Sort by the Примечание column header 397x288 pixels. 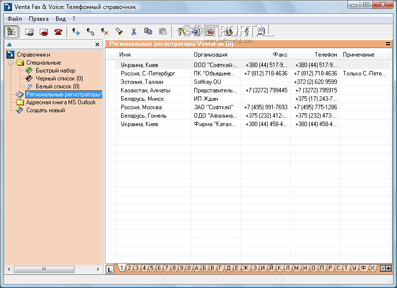pyautogui.click(x=364, y=55)
